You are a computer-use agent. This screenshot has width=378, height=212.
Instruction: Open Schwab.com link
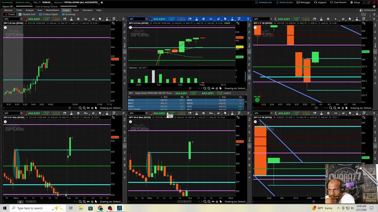point(264,2)
